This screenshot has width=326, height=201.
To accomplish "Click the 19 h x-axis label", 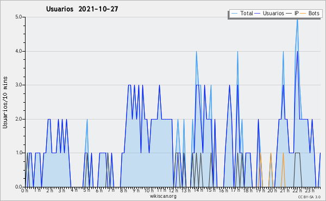I will [260, 191].
